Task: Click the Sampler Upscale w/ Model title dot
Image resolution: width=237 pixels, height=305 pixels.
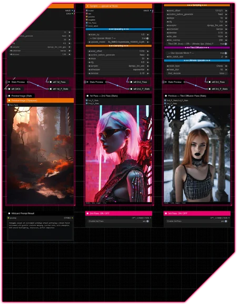Action: coord(87,6)
